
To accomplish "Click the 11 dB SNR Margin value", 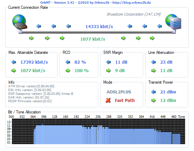I will (121, 62).
